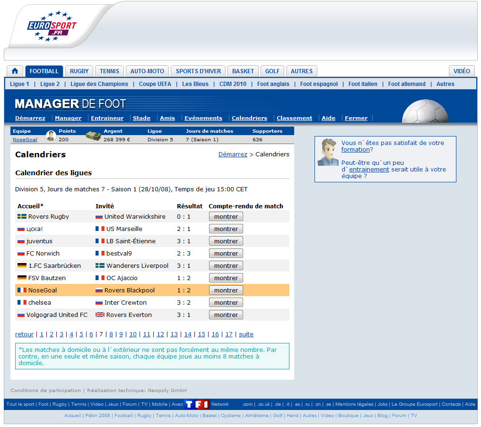
Task: Open the VIDÉO tab
Action: [462, 71]
